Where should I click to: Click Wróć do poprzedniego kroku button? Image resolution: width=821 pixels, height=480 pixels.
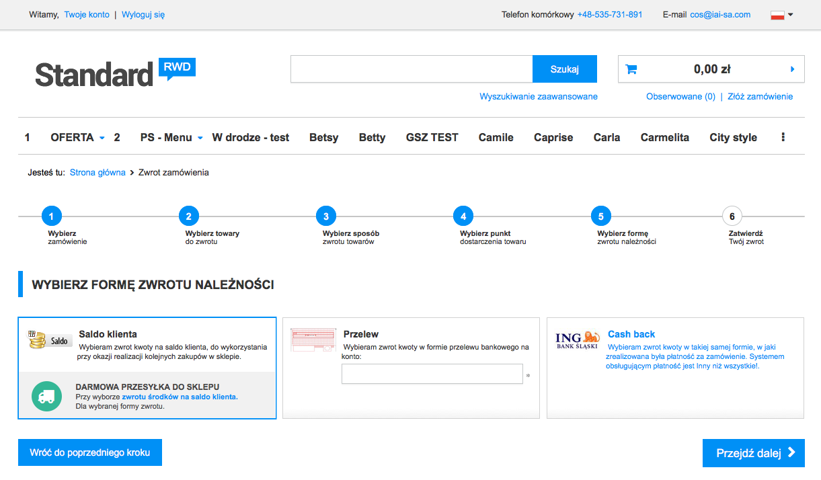point(90,452)
